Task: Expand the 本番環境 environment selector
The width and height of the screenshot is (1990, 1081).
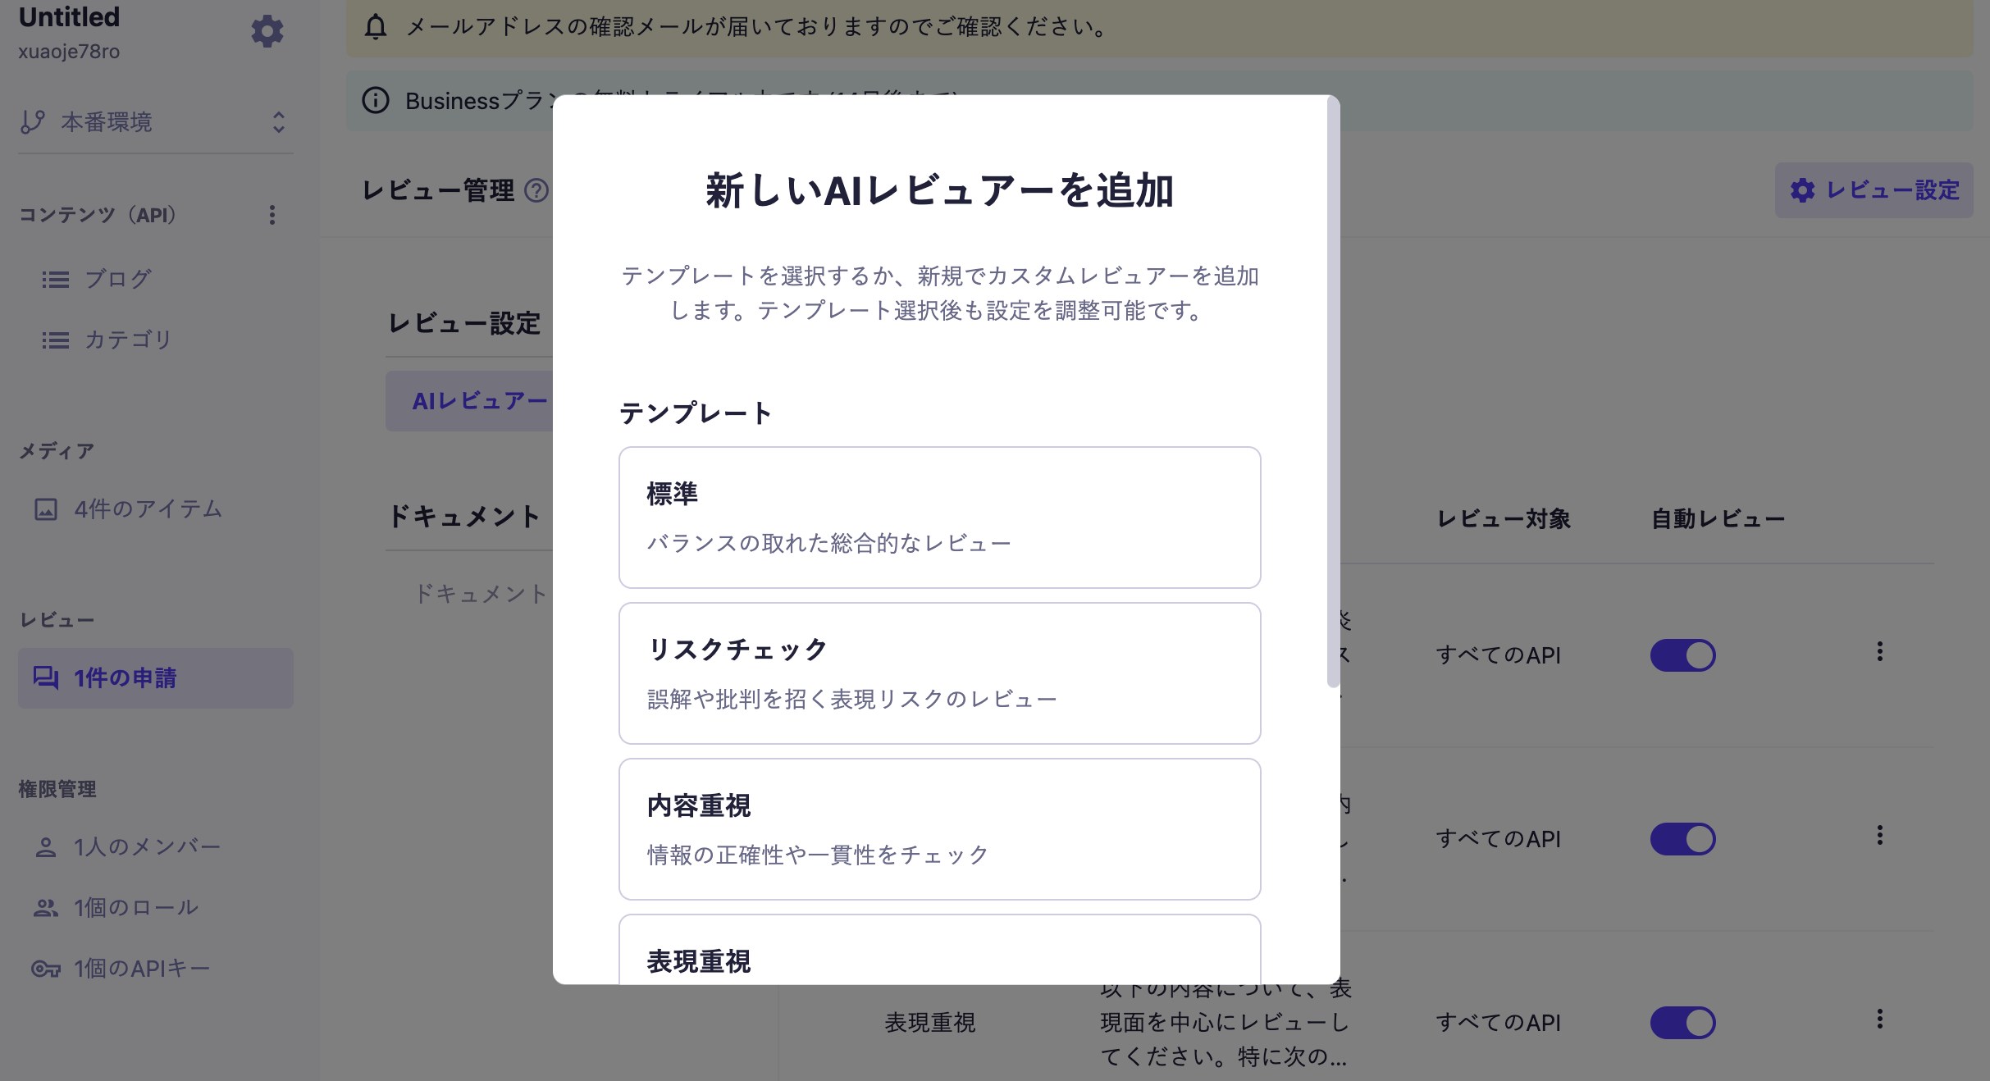Action: 154,122
